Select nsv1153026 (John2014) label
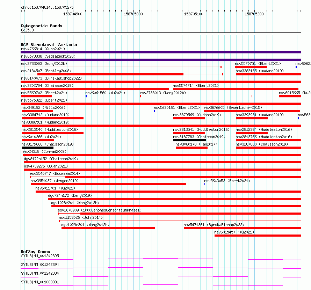311x290 pixels. click(81, 217)
